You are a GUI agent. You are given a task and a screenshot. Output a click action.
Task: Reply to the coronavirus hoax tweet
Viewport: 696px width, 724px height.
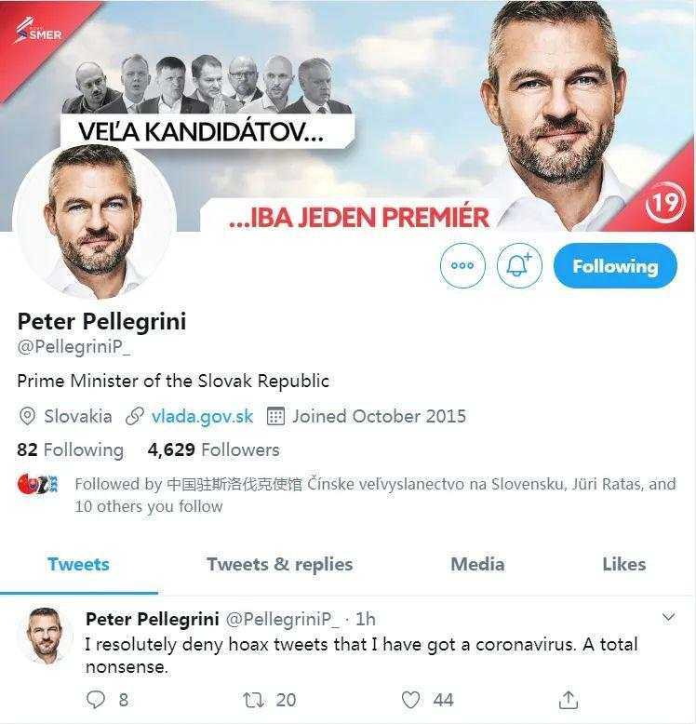tap(96, 699)
